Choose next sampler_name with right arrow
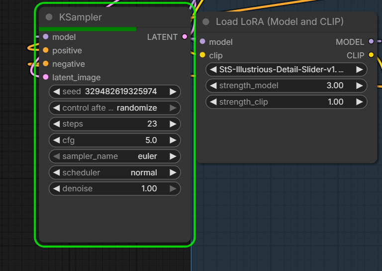The image size is (382, 271). tap(173, 156)
